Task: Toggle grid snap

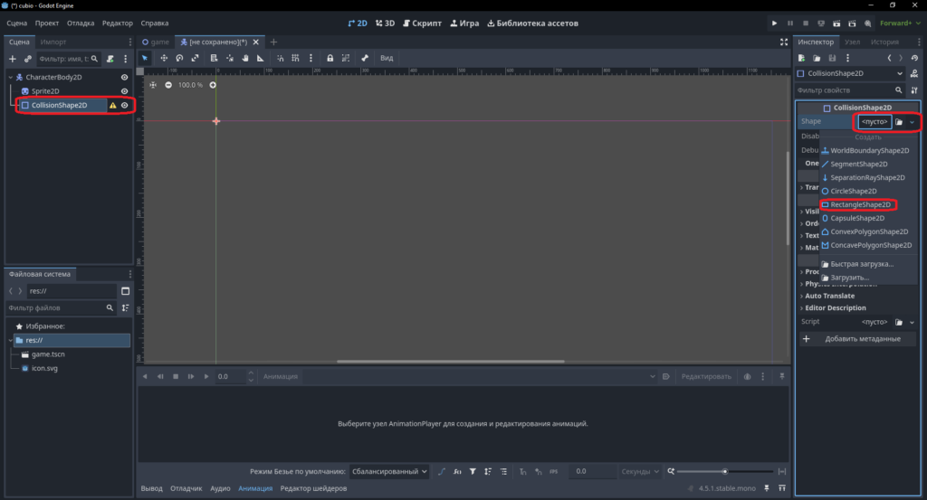Action: point(295,58)
